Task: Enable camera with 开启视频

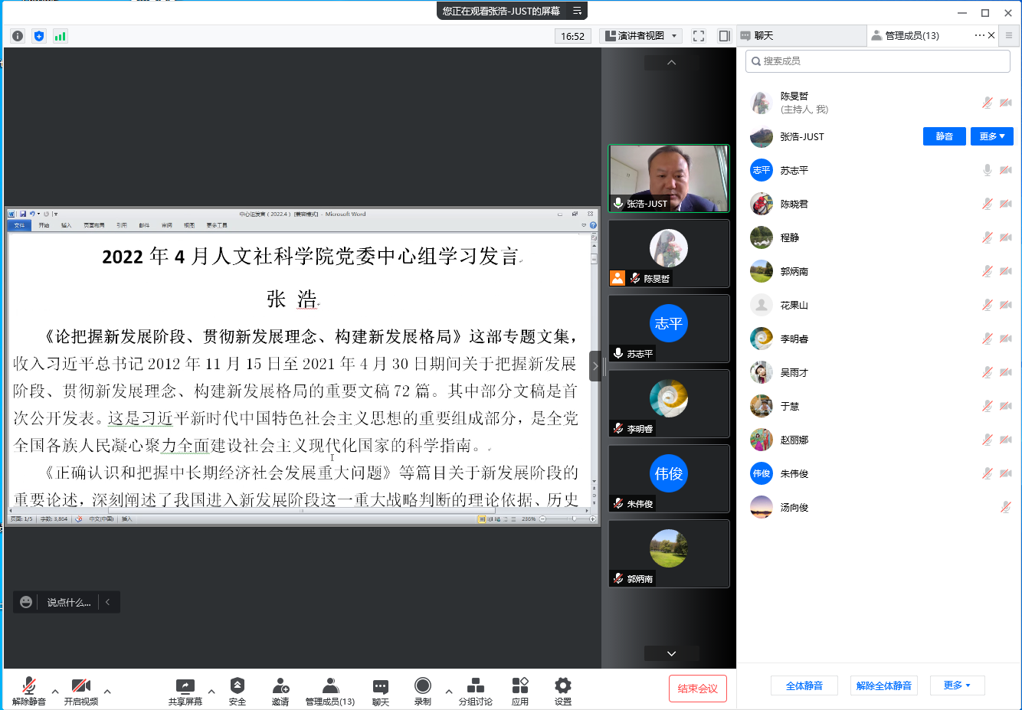Action: click(x=81, y=689)
